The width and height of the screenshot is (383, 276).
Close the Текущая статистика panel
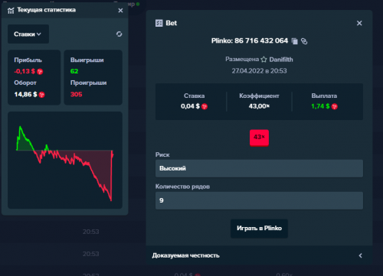point(120,11)
